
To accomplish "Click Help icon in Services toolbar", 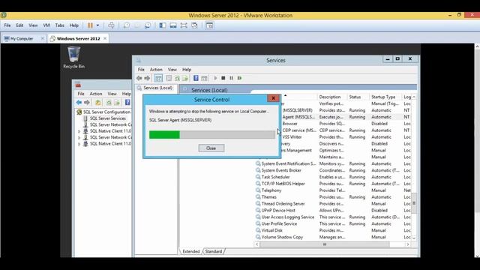I will [x=196, y=78].
